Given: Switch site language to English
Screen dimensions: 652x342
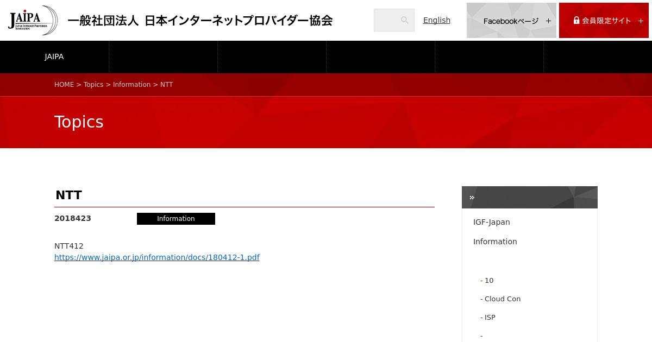Looking at the screenshot, I should pyautogui.click(x=437, y=20).
